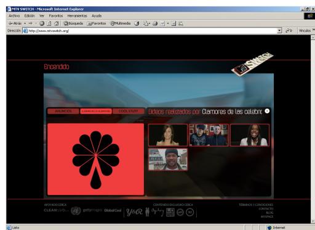
Task: Switch to the ANUNCIOS tab
Action: [63, 111]
